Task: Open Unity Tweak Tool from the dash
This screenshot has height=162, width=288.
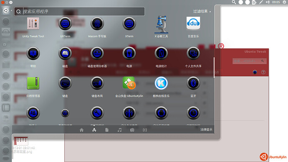Action: (33, 23)
